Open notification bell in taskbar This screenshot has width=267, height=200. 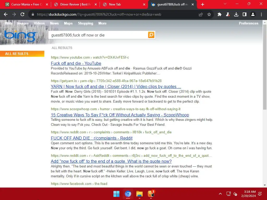pos(260,194)
